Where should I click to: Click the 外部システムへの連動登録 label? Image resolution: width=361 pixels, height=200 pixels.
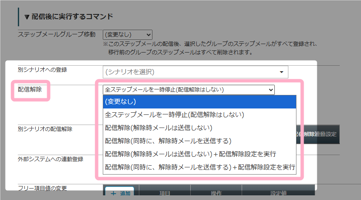(50, 159)
